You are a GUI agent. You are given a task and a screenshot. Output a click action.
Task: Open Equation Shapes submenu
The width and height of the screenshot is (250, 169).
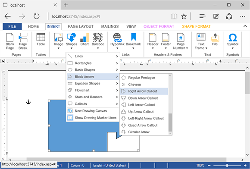coord(93,83)
